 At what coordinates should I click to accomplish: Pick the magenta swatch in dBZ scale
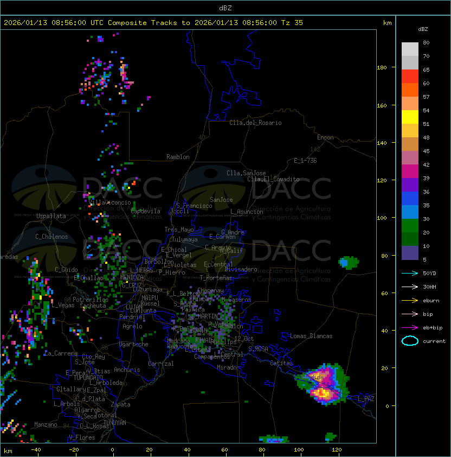410,172
